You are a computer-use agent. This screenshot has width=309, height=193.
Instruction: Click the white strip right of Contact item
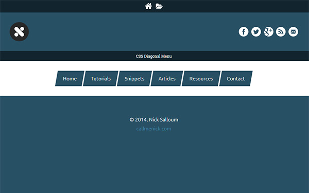click(281, 78)
